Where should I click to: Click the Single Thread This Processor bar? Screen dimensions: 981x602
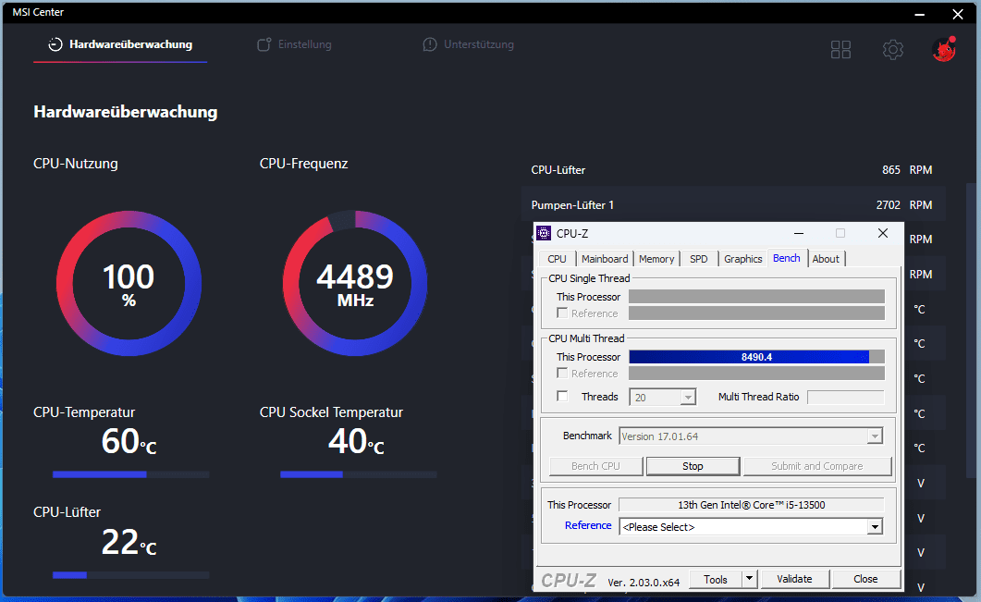[x=756, y=297]
